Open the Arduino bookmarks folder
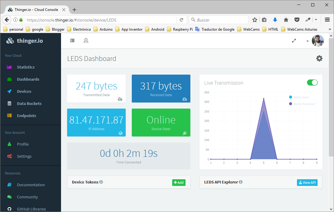Image resolution: width=334 pixels, height=212 pixels. coord(103,29)
